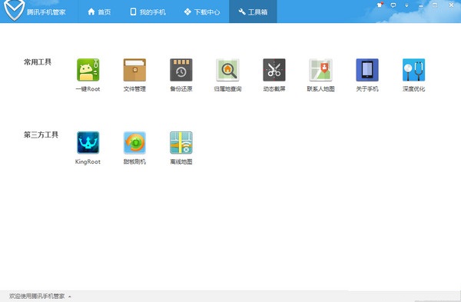
Task: Close the 腾讯手机管家 window
Action: click(451, 5)
